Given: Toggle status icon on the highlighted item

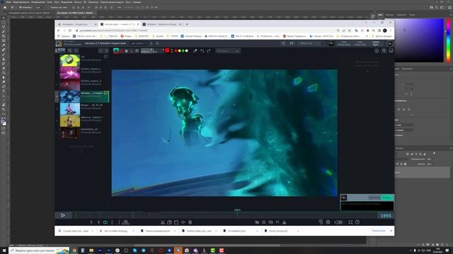Looking at the screenshot, I should pyautogui.click(x=106, y=93).
